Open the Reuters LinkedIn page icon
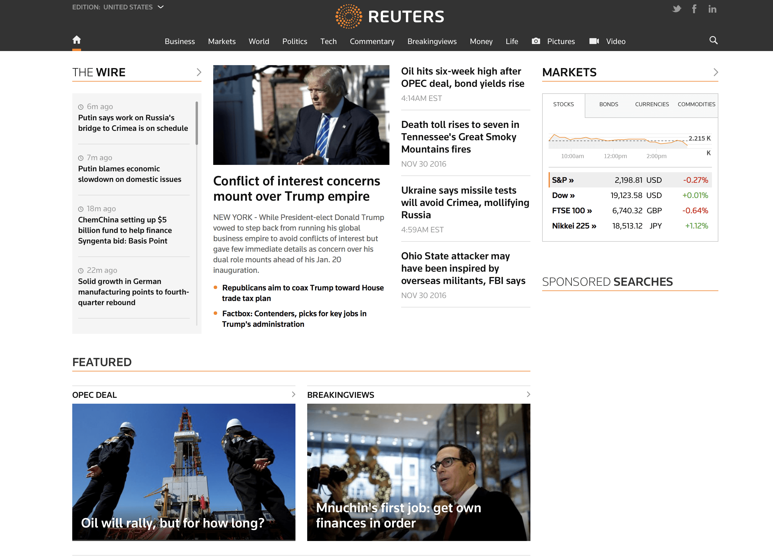Image resolution: width=773 pixels, height=558 pixels. [x=712, y=9]
